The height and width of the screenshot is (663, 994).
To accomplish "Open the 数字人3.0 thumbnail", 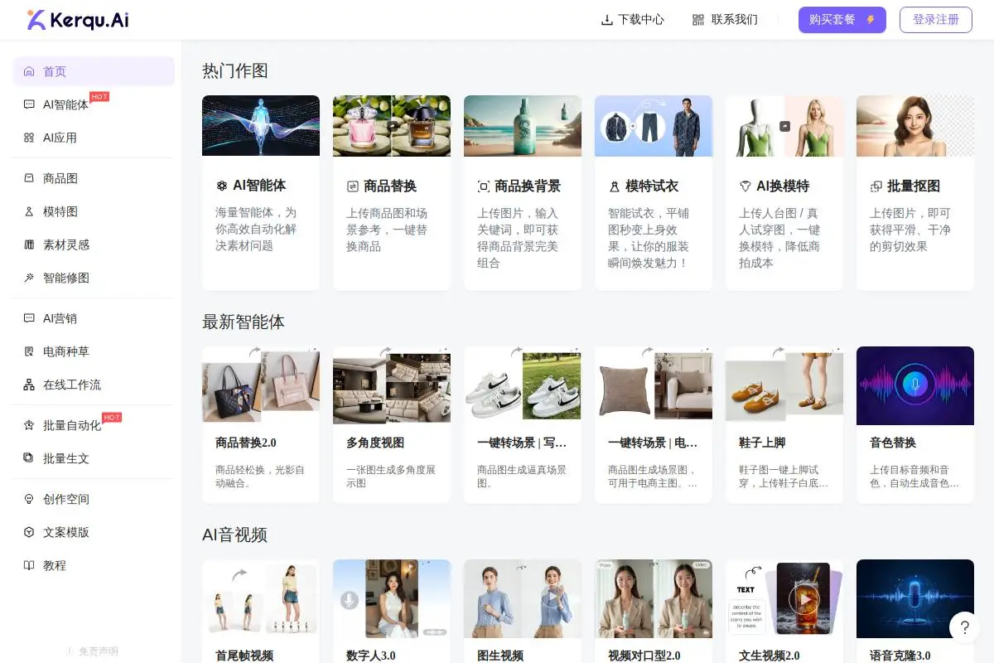I will (392, 598).
